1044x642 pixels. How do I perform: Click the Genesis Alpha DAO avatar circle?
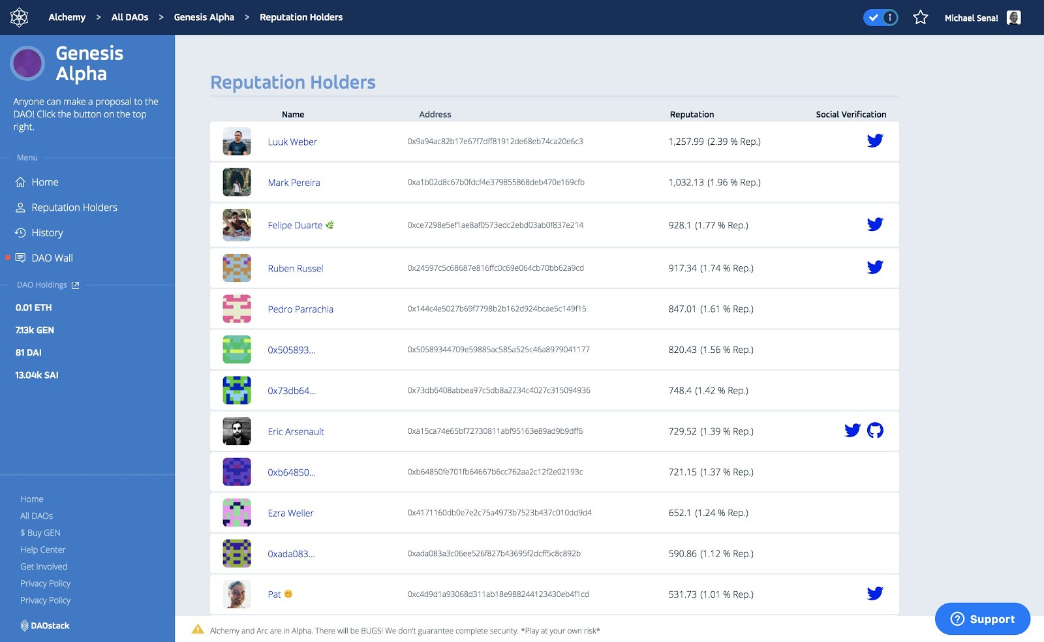(27, 63)
